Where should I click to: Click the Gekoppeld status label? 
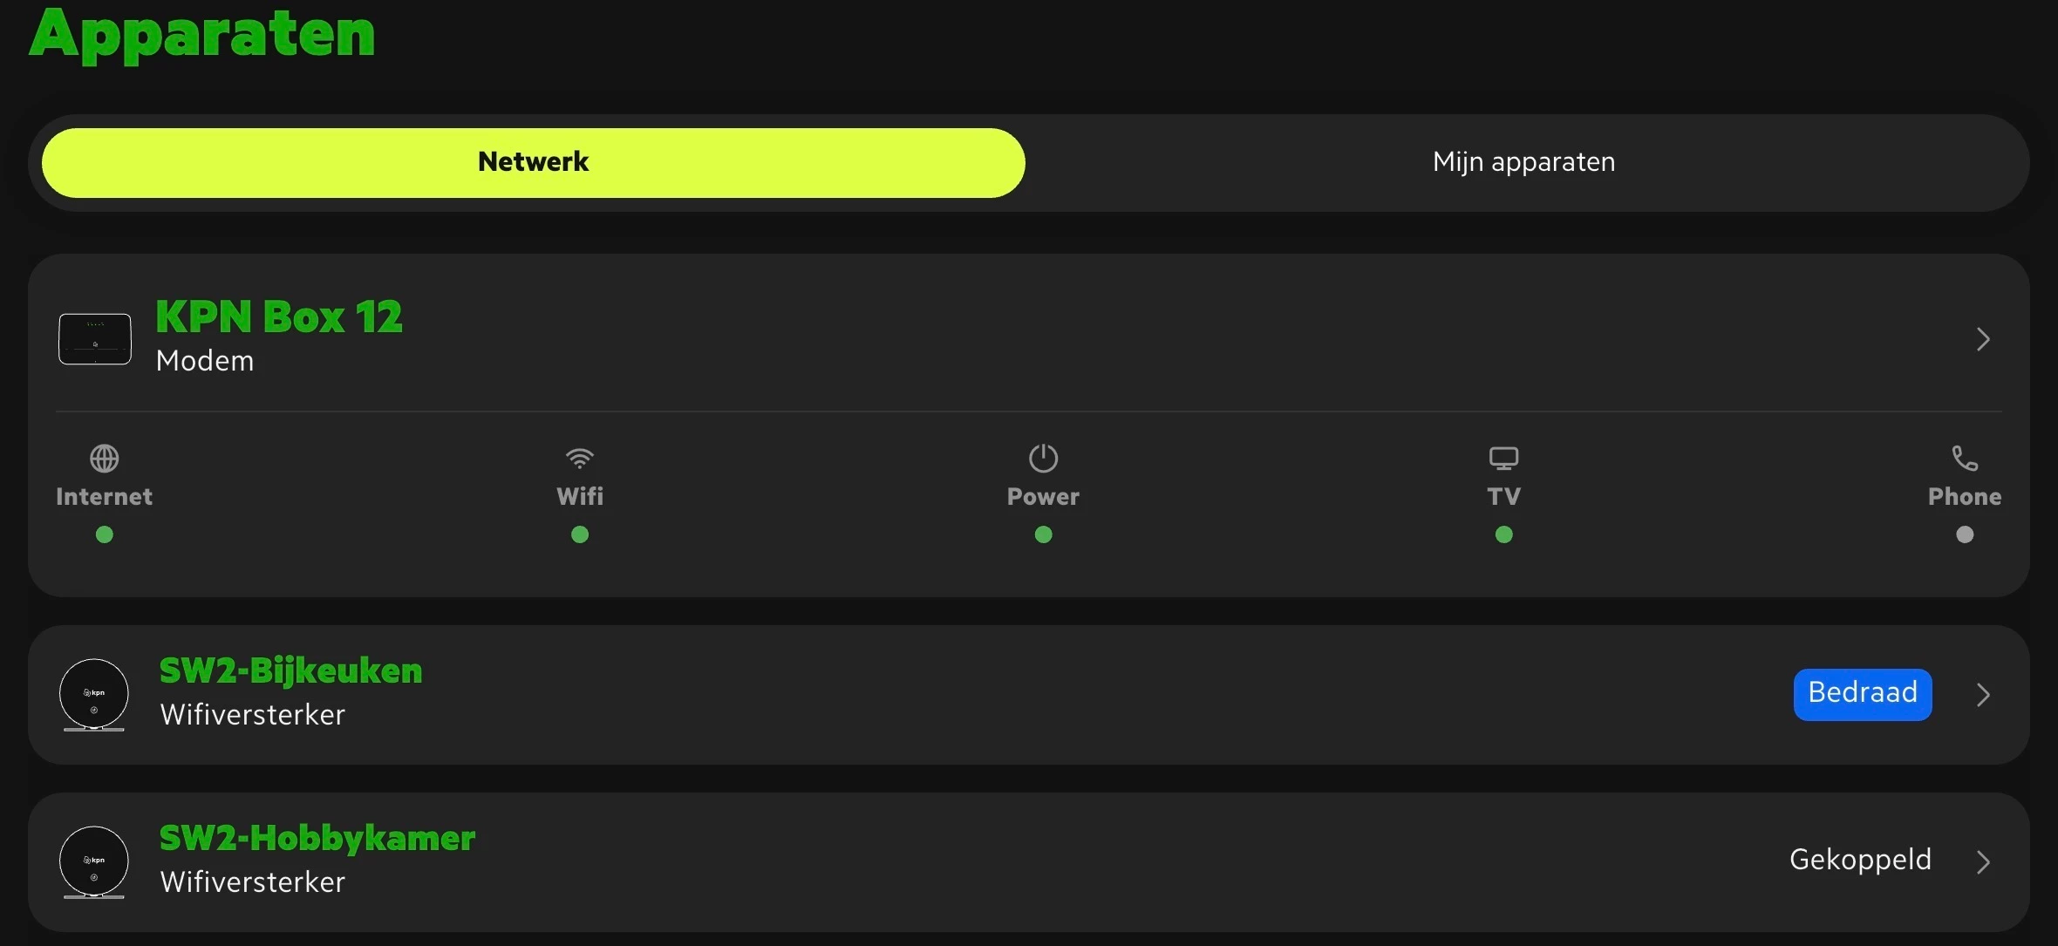tap(1860, 861)
